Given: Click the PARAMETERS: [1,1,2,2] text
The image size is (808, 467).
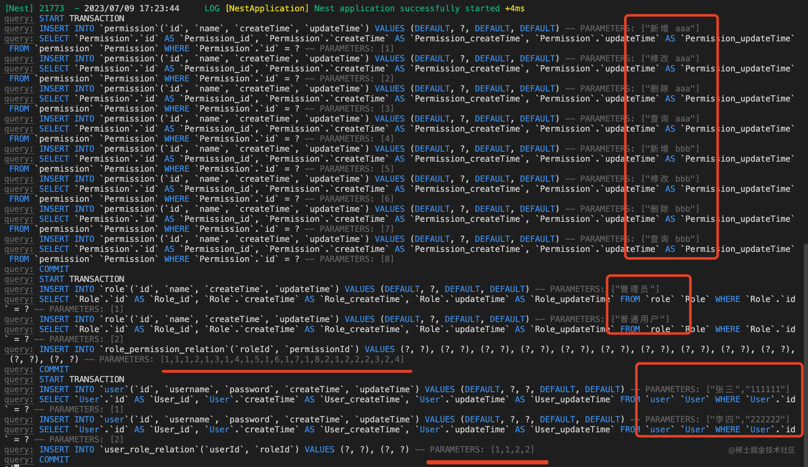Looking at the screenshot, I should pyautogui.click(x=482, y=449).
